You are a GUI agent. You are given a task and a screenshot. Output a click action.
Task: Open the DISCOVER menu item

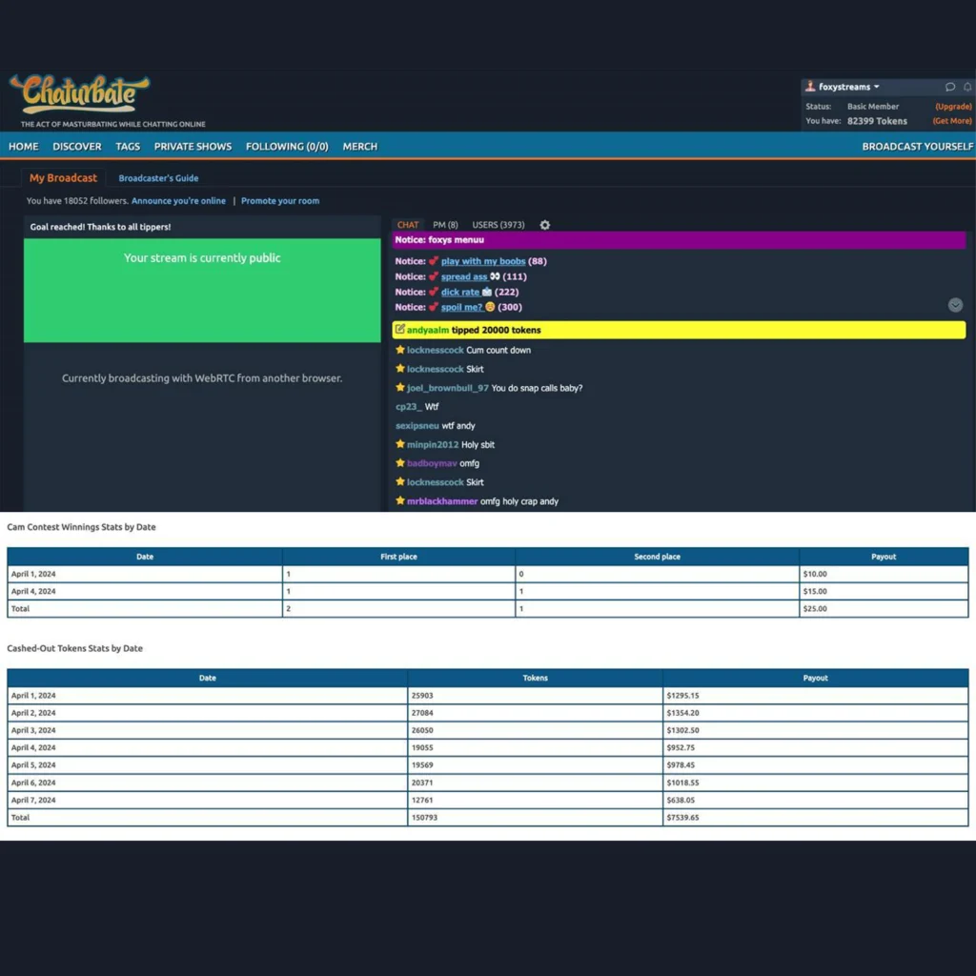tap(77, 146)
